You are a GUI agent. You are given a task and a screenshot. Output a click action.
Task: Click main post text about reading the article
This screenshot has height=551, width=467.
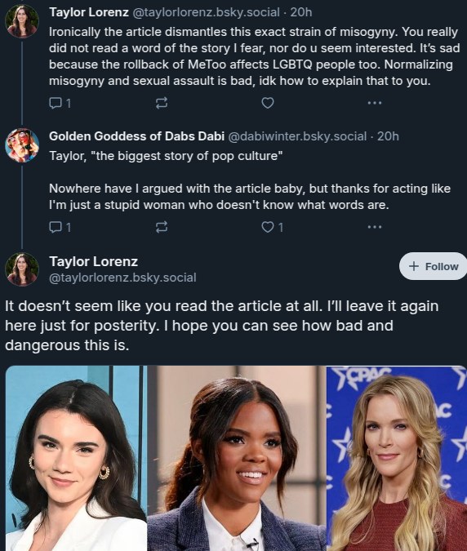click(x=222, y=326)
